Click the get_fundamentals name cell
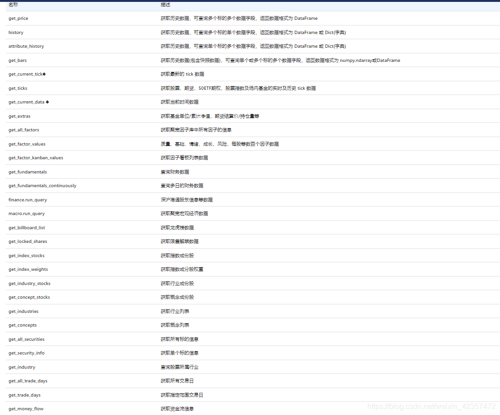This screenshot has width=500, height=415. [x=28, y=172]
